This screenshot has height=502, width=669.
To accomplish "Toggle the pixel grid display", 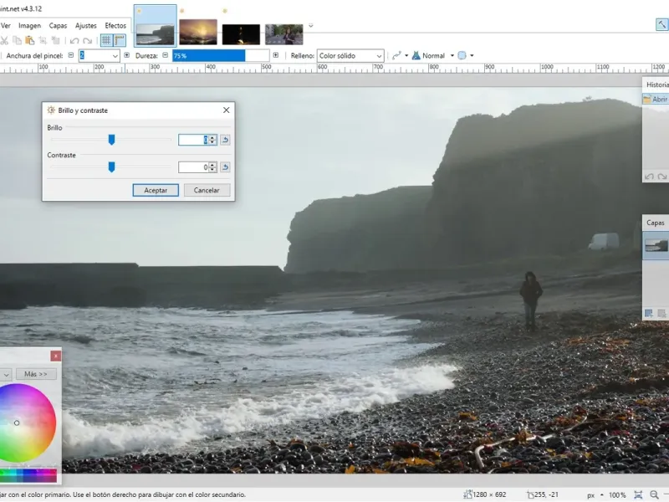I will [106, 40].
